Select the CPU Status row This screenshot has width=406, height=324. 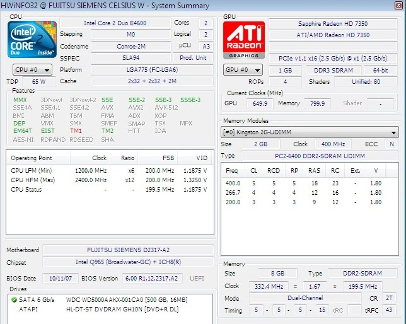pos(109,190)
